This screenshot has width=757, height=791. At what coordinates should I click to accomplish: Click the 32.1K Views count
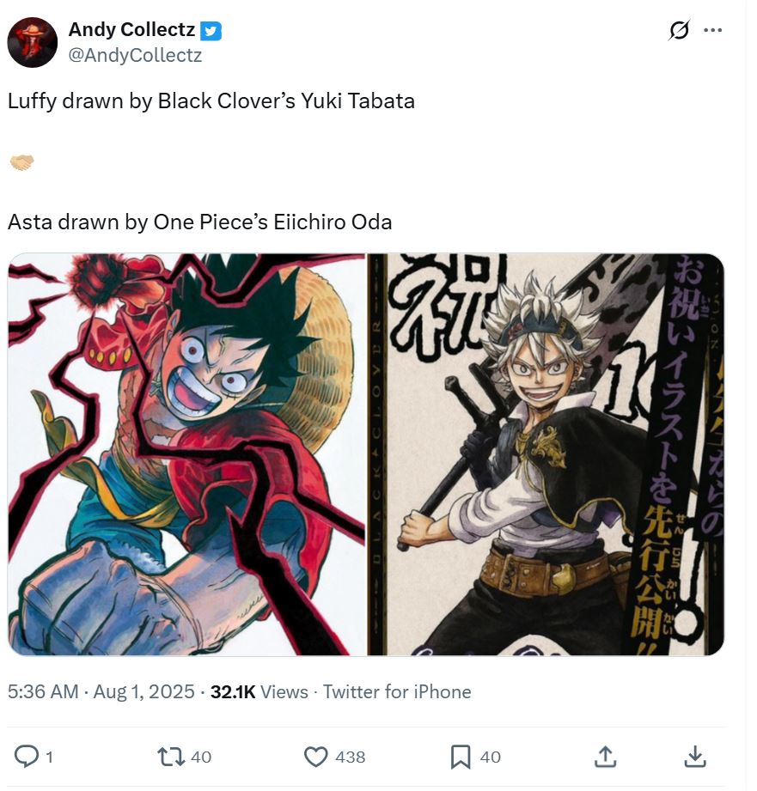[x=259, y=691]
